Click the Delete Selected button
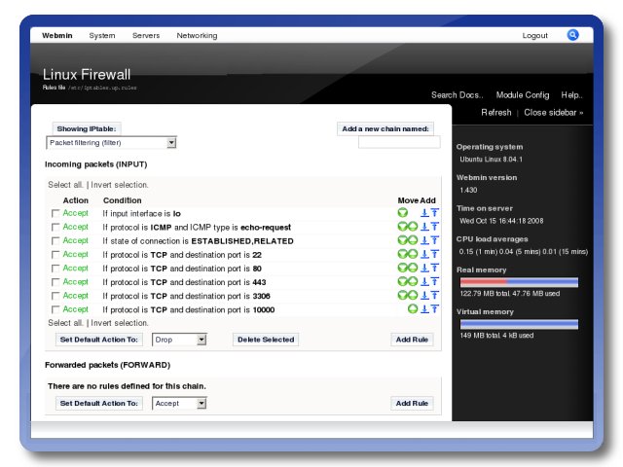 (266, 340)
